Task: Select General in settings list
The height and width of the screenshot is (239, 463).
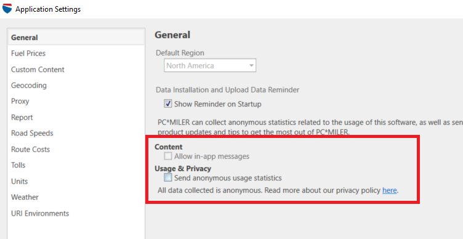Action: (x=76, y=38)
